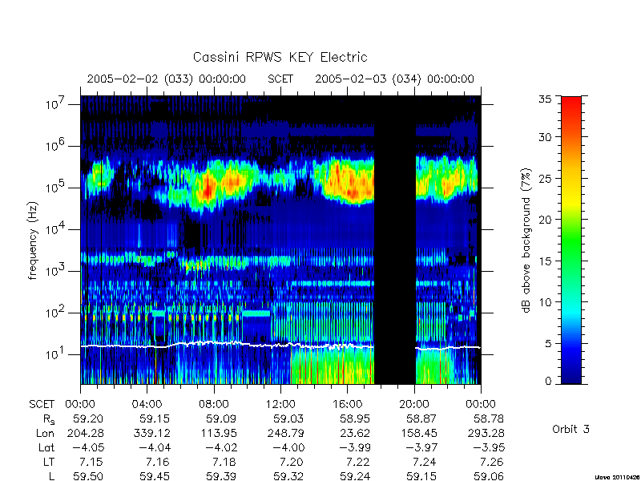Click the 5 value on the colorbar scale
Screen dimensions: 641x481
(548, 343)
